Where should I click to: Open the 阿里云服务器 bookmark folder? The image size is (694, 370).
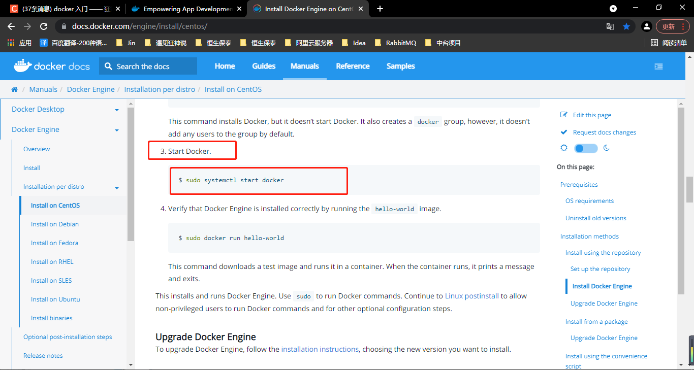tap(309, 43)
